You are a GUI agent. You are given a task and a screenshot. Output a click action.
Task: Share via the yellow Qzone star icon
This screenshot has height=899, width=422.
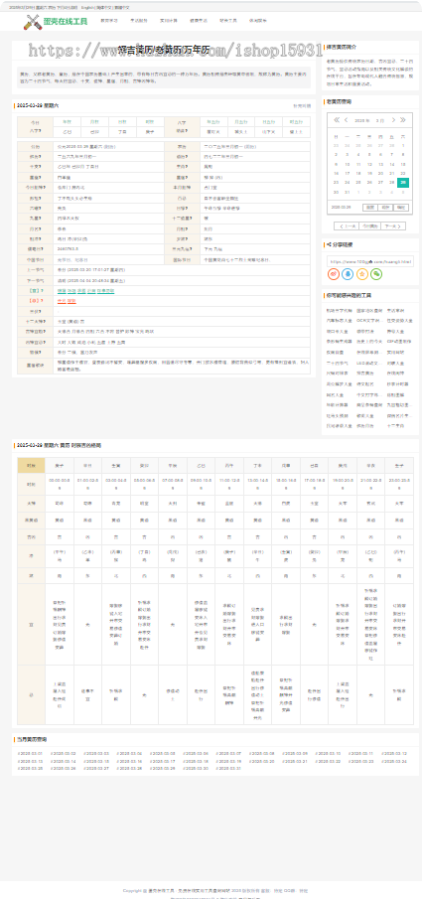click(361, 274)
